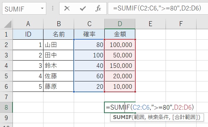Click the probability cell with 100
Screen dimensions: 208x127
click(x=89, y=55)
